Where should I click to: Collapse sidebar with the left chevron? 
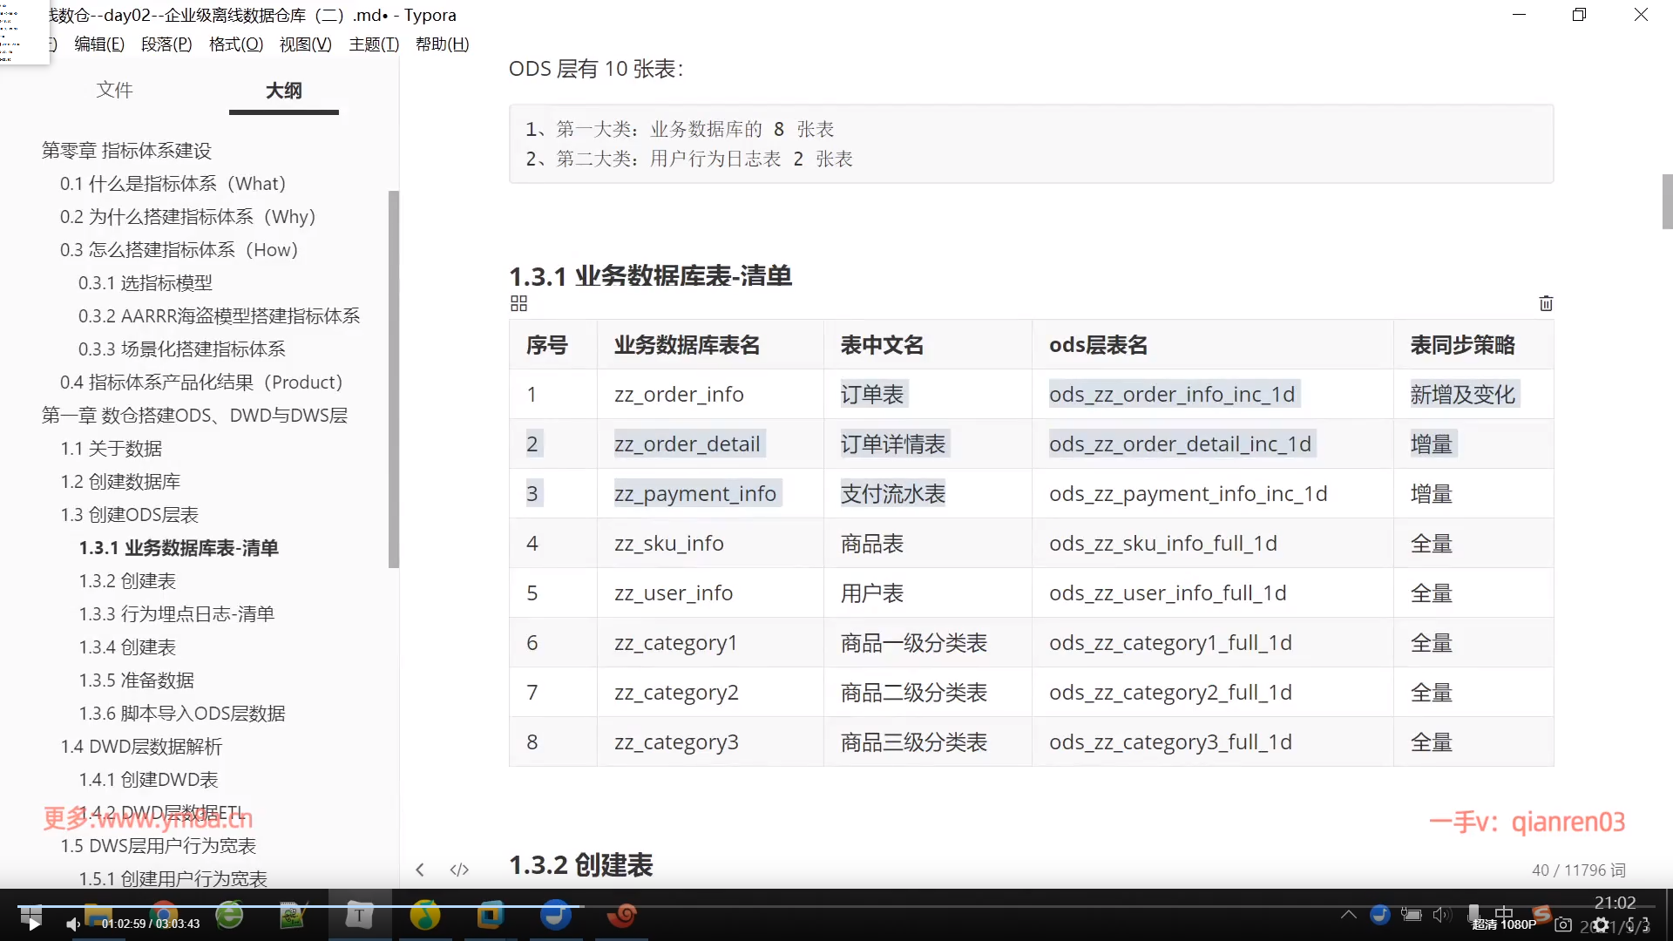(x=420, y=870)
